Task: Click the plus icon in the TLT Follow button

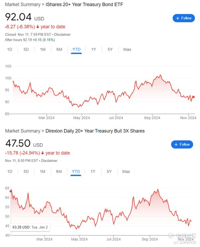Action: click(178, 18)
